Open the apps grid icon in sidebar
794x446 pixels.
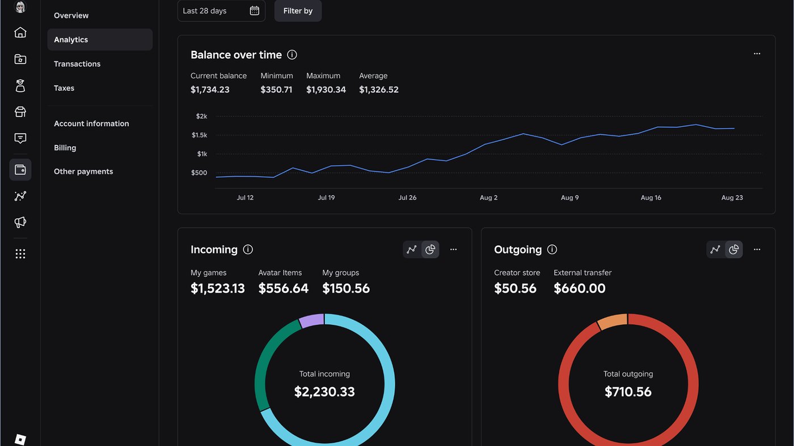click(20, 254)
